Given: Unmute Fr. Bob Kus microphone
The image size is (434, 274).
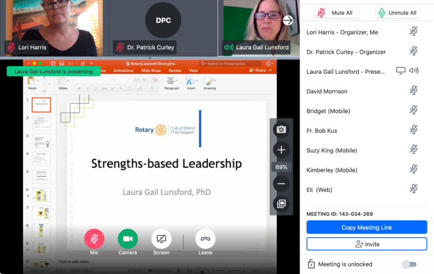Looking at the screenshot, I should click(x=413, y=130).
